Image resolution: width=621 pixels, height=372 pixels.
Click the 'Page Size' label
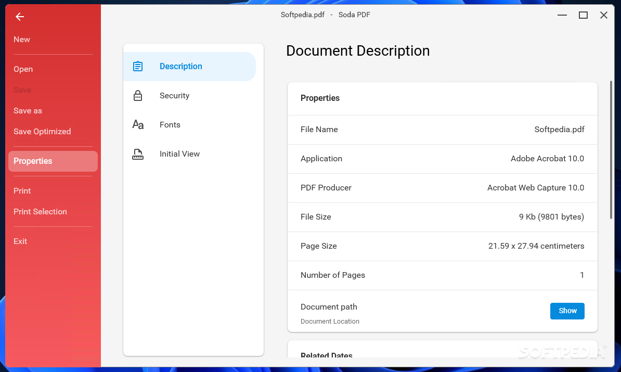pyautogui.click(x=318, y=246)
